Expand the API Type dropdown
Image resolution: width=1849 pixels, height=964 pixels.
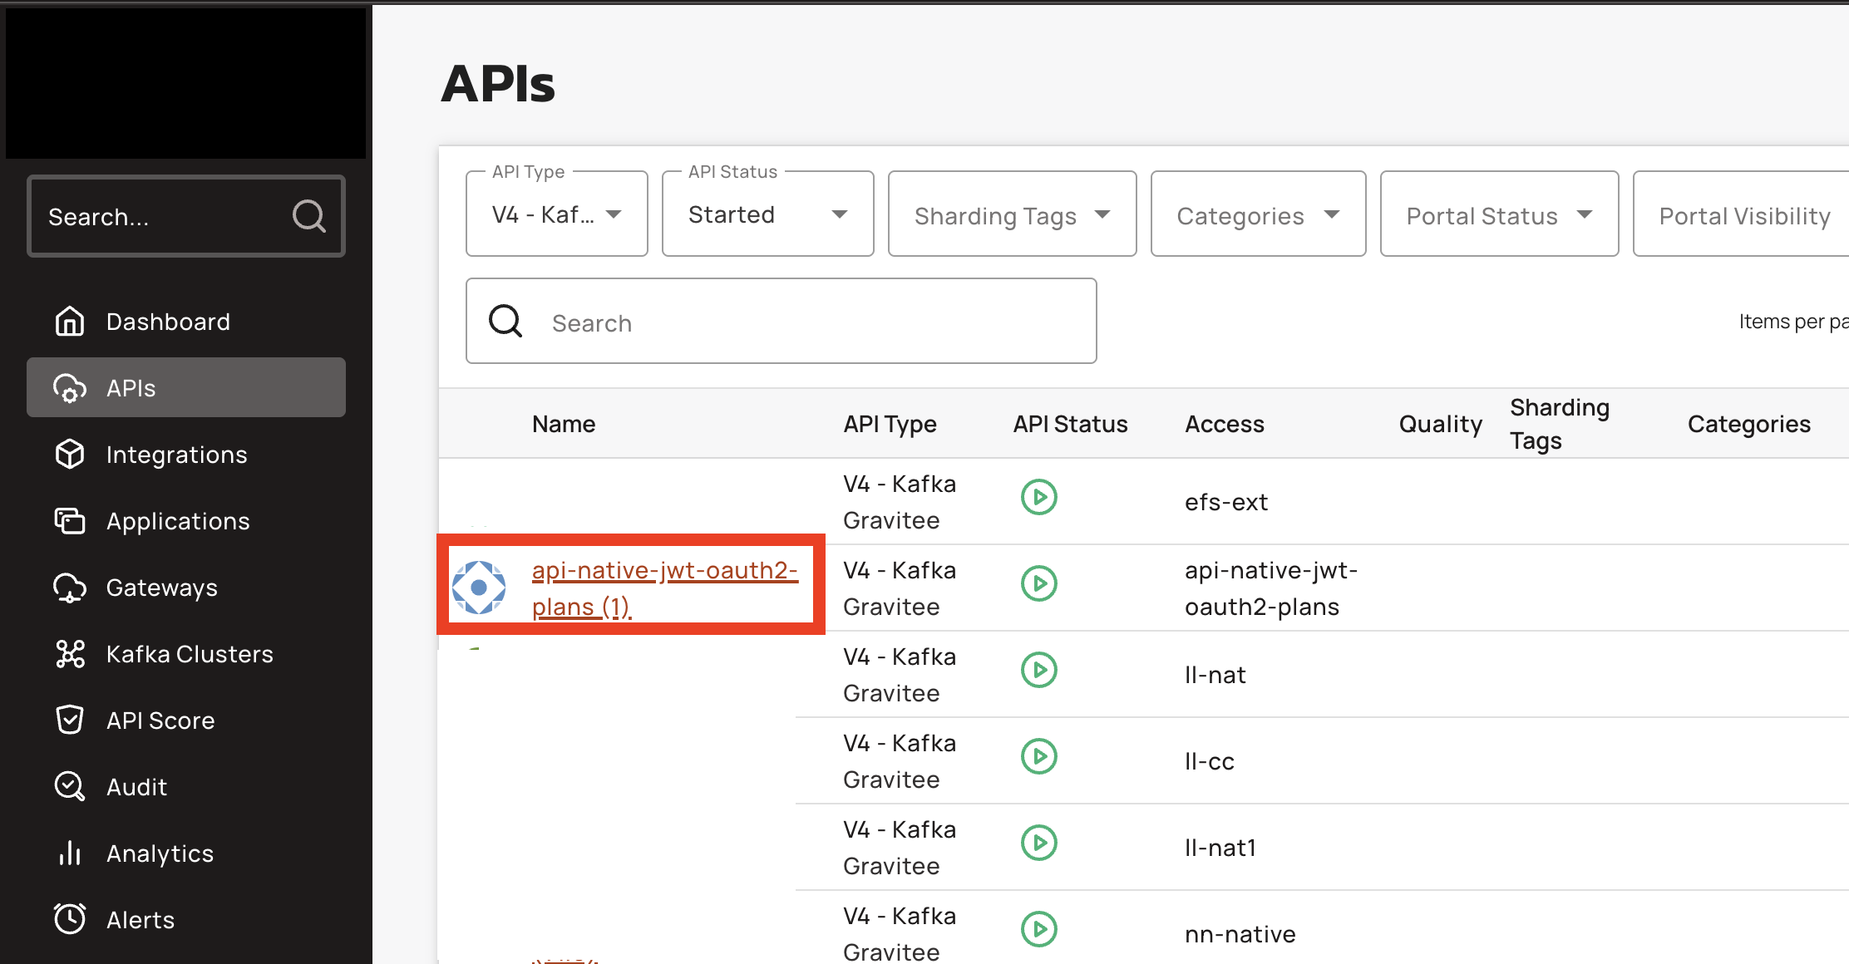(556, 214)
